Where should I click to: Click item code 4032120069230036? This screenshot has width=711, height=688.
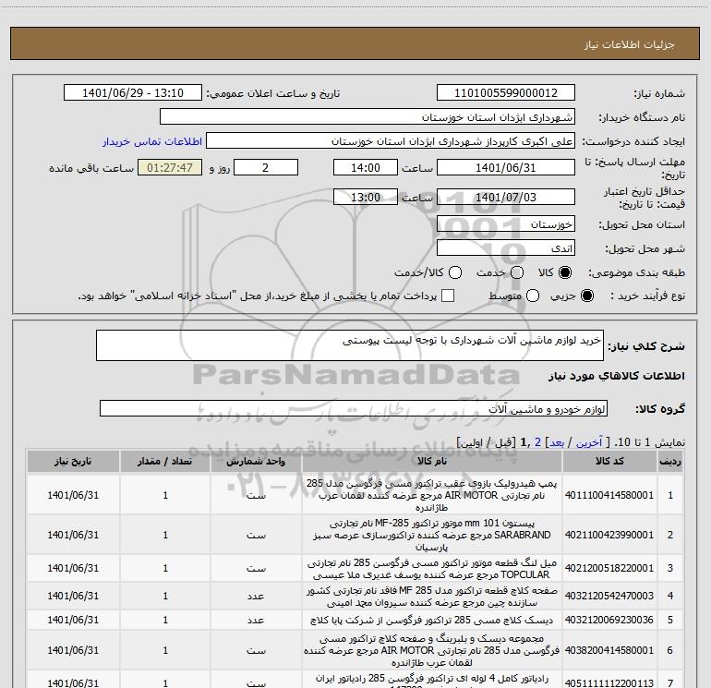coord(609,620)
